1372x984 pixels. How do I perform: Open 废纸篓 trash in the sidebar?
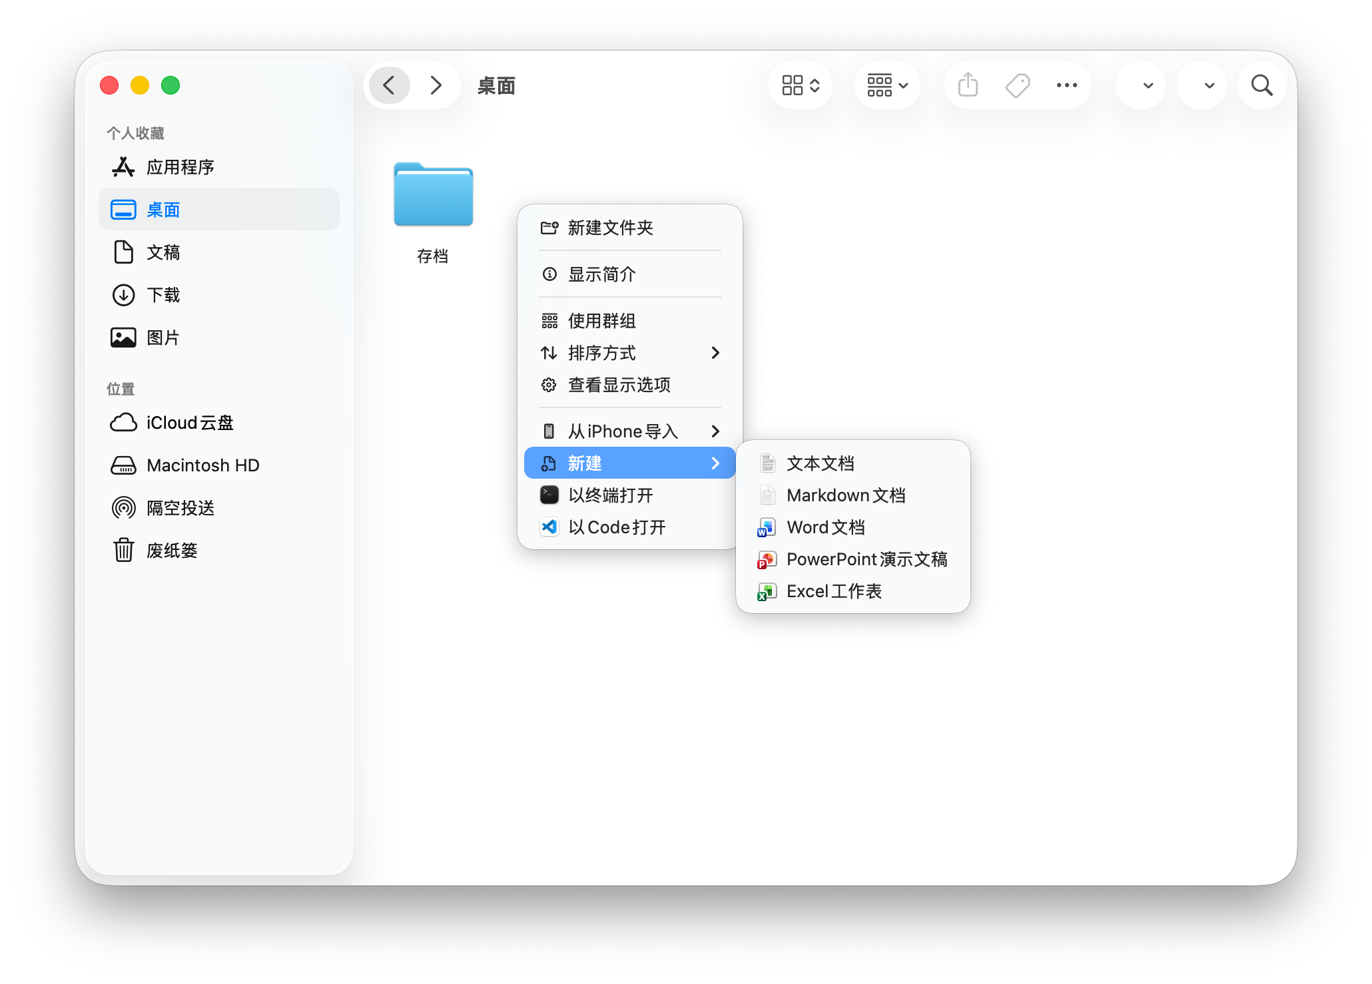pyautogui.click(x=219, y=551)
